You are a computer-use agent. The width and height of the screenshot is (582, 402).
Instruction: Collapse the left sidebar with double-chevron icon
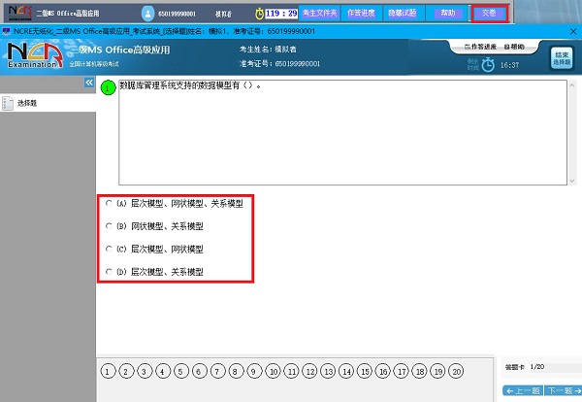pos(89,83)
